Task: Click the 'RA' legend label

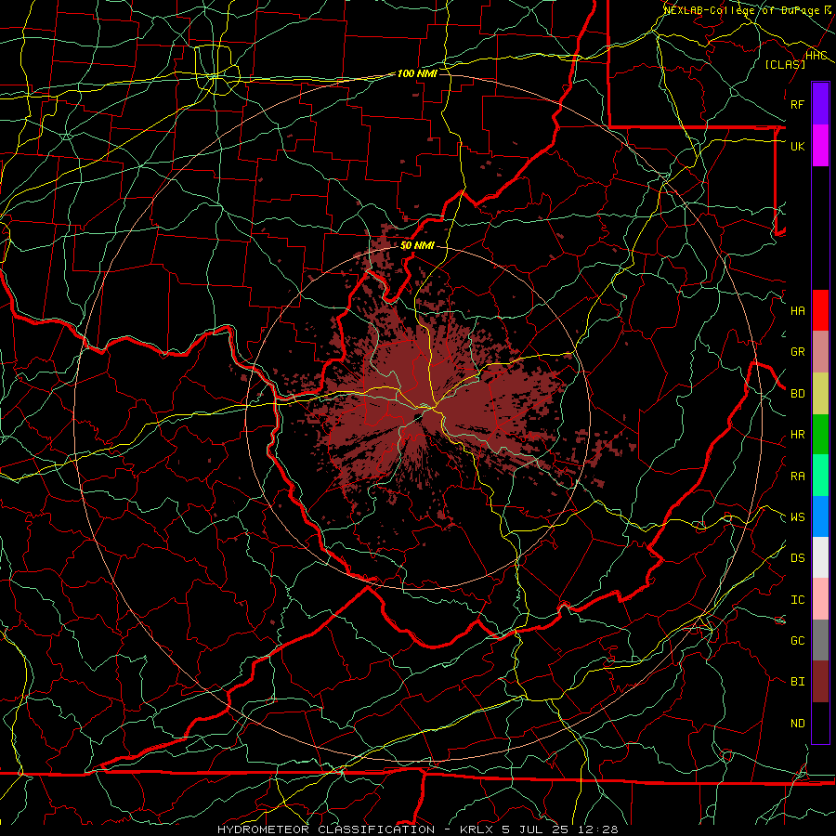Action: click(x=798, y=477)
